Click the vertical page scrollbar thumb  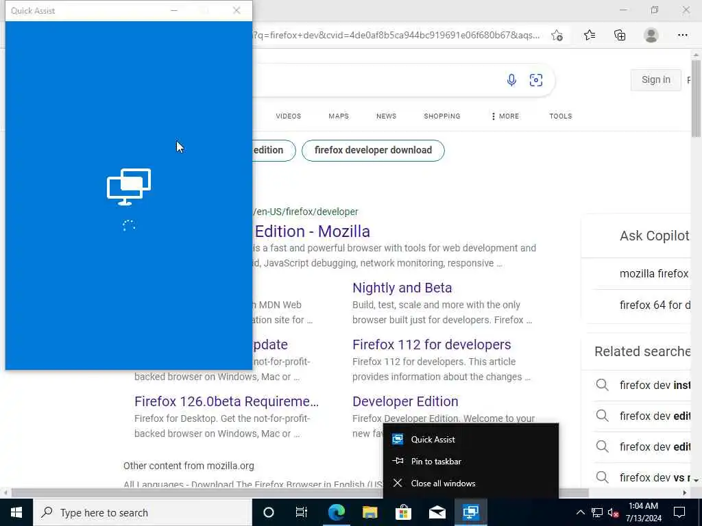pyautogui.click(x=696, y=99)
